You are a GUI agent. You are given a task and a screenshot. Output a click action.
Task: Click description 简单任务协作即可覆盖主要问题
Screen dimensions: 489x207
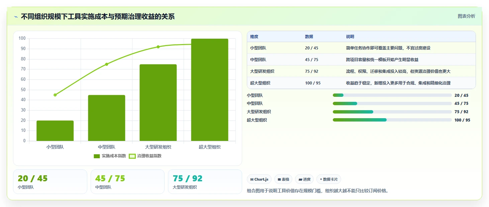tap(388, 48)
